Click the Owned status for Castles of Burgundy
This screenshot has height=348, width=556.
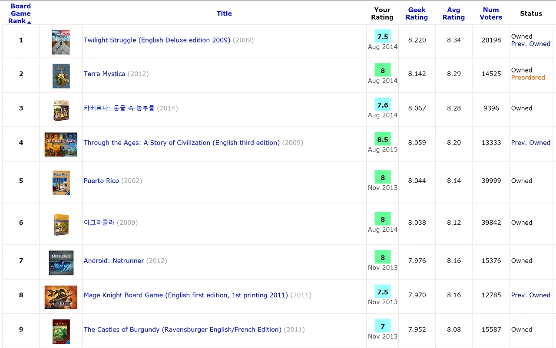pyautogui.click(x=522, y=329)
